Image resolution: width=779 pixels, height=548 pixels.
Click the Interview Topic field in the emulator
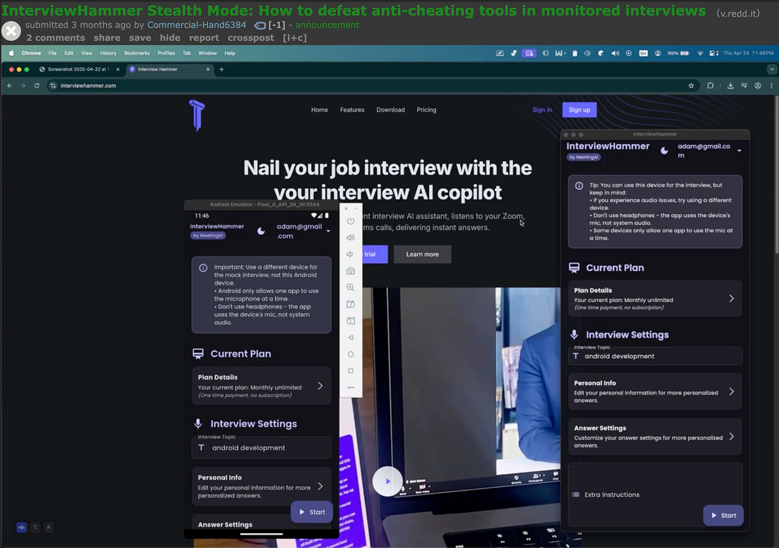click(262, 447)
